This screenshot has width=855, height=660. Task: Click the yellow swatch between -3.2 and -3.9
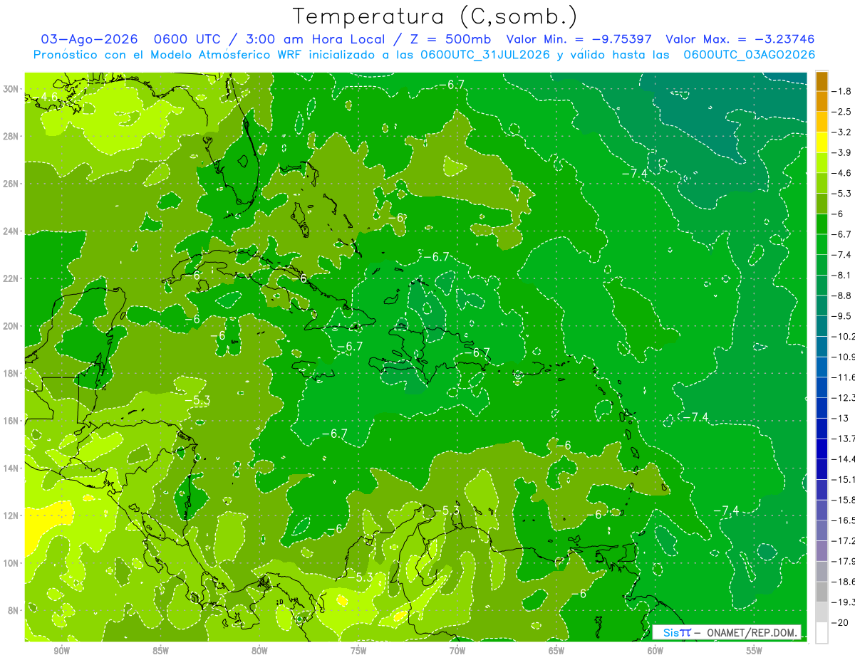coord(822,142)
